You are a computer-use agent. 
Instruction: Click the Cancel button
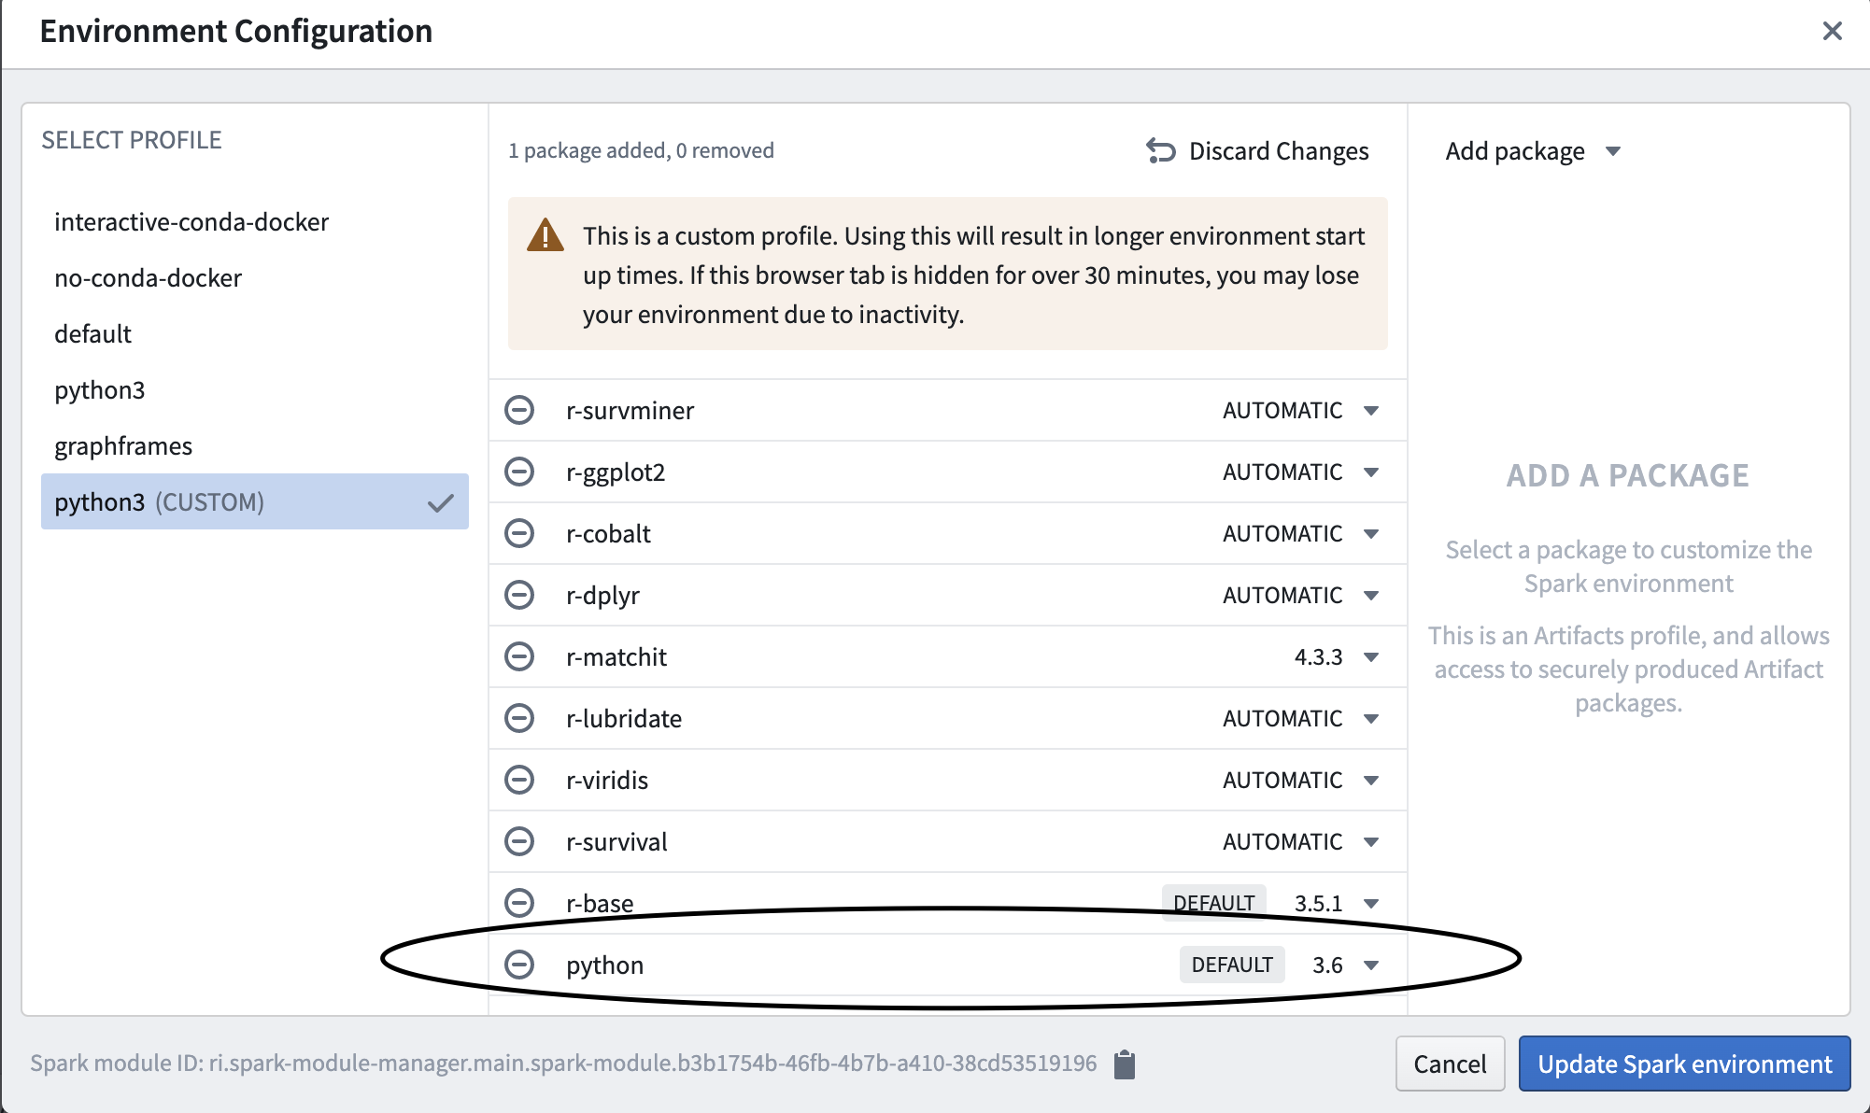click(1450, 1064)
